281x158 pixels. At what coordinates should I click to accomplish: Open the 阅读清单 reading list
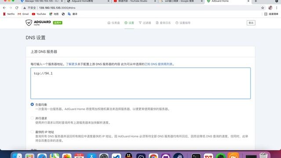tap(271, 14)
